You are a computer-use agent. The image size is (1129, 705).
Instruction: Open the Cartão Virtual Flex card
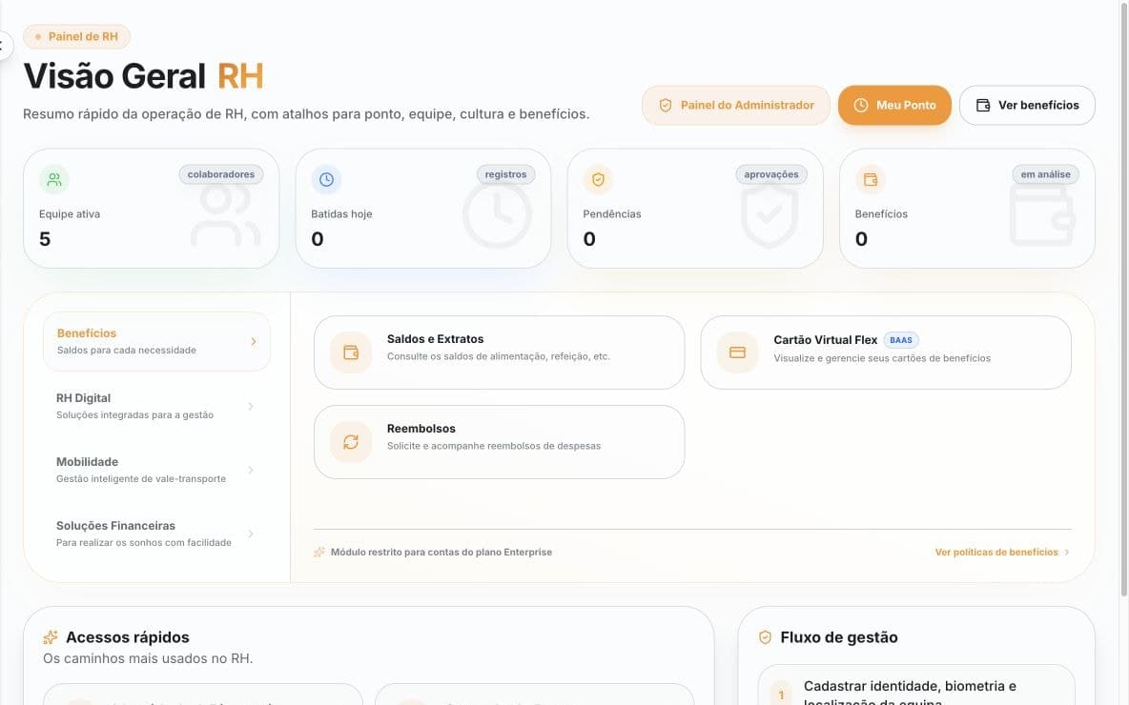tap(886, 352)
